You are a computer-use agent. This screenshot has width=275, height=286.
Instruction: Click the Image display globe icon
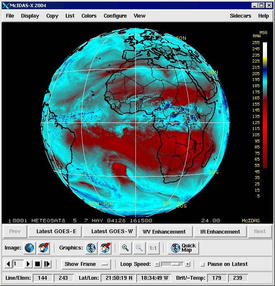(29, 248)
